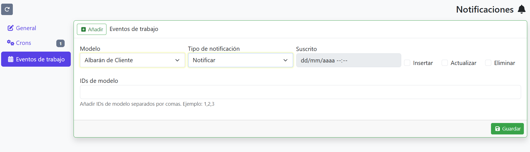The image size is (530, 152).
Task: Click the Crons badge showing 1
Action: (x=60, y=44)
